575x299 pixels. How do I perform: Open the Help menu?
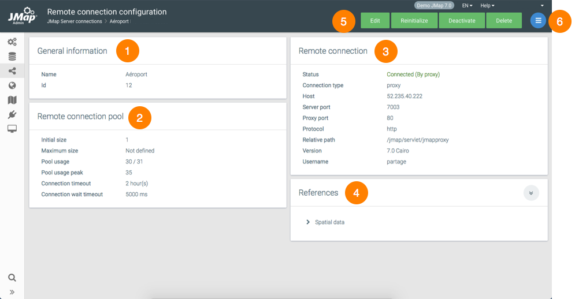(x=487, y=5)
